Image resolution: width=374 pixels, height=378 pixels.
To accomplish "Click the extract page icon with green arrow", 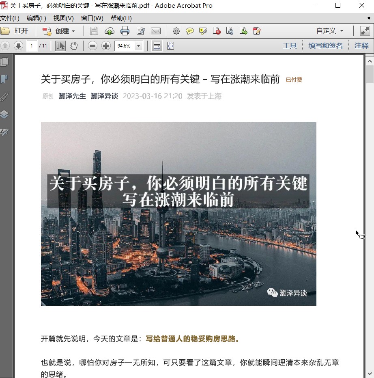I will click(x=243, y=31).
